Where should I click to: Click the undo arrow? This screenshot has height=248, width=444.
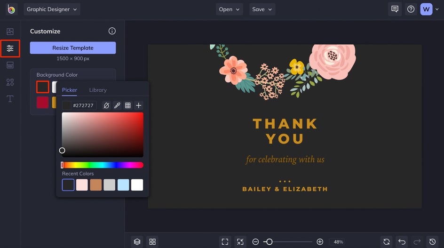click(401, 241)
